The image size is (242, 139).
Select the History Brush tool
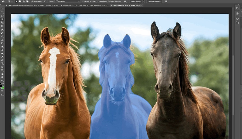[2, 43]
